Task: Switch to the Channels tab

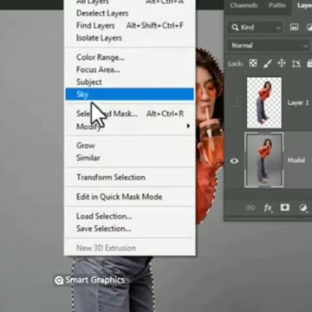Action: (x=244, y=5)
